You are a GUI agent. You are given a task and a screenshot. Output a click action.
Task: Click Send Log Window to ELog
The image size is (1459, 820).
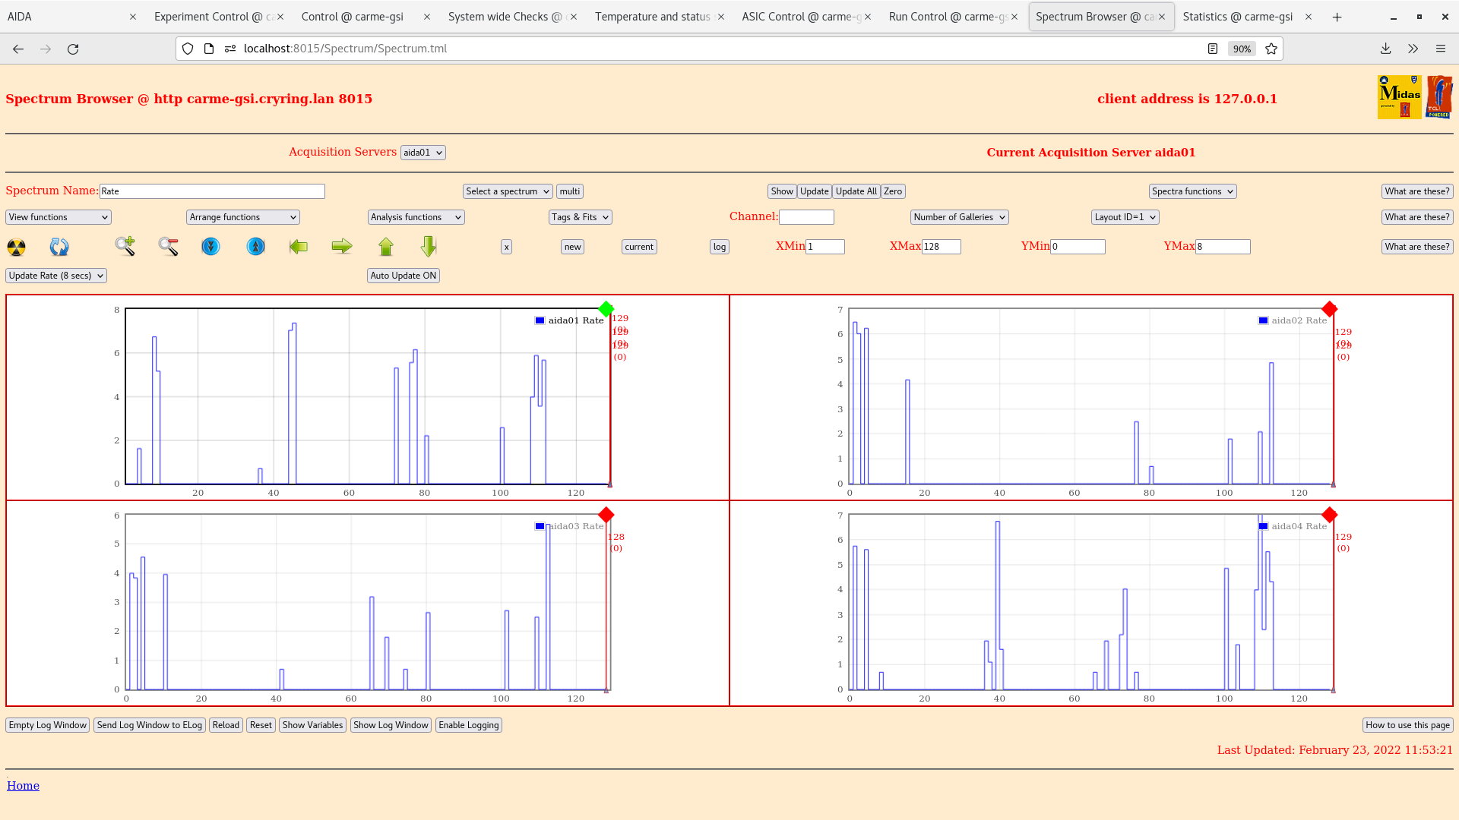click(150, 725)
